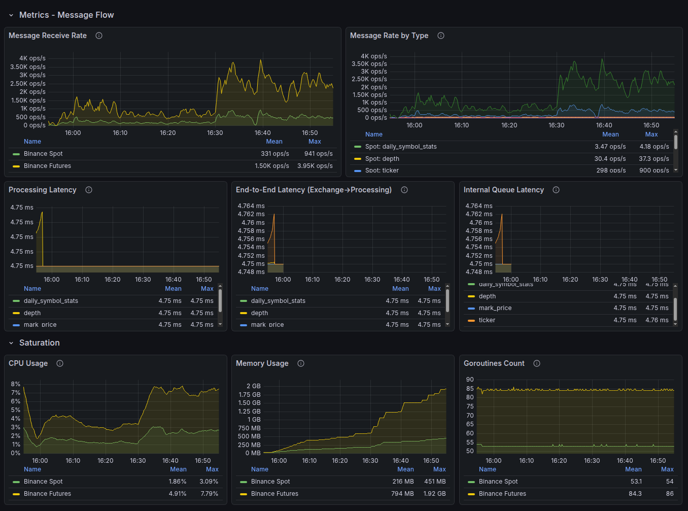
Task: Click the Goroutines Count info icon
Action: (537, 363)
